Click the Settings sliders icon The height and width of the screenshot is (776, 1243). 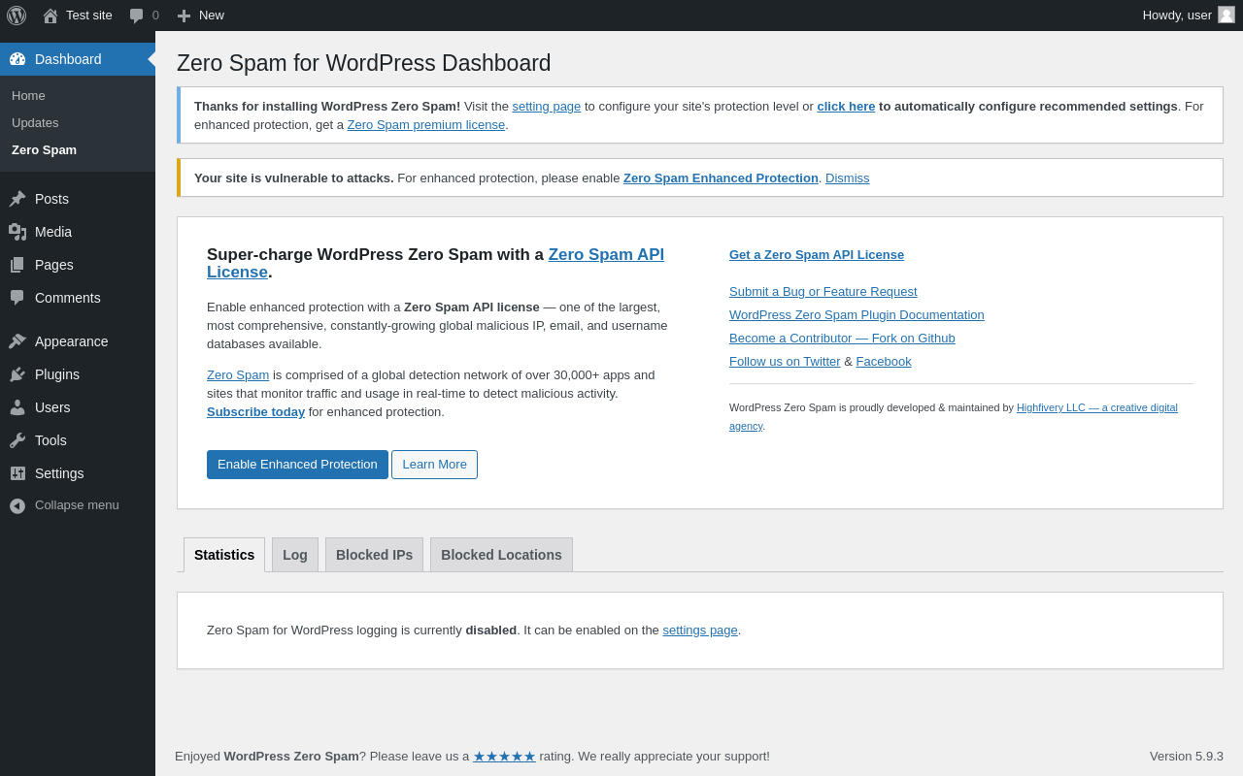17,473
